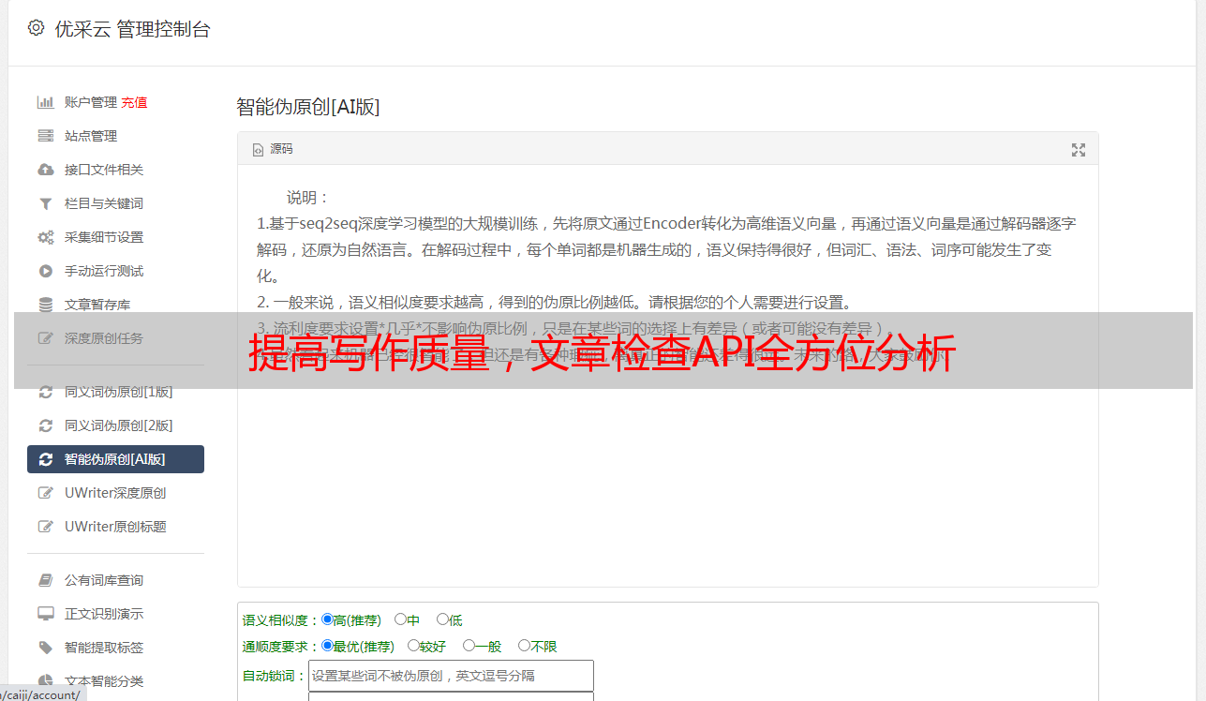Viewport: 1206px width, 701px height.
Task: Click the refresh icon for 智能伪原创[AI版]
Action: click(45, 459)
